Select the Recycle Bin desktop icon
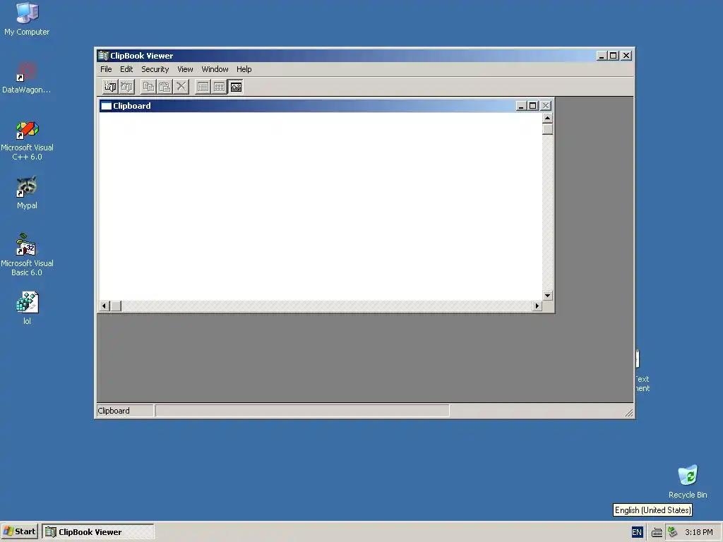723x542 pixels. (688, 481)
